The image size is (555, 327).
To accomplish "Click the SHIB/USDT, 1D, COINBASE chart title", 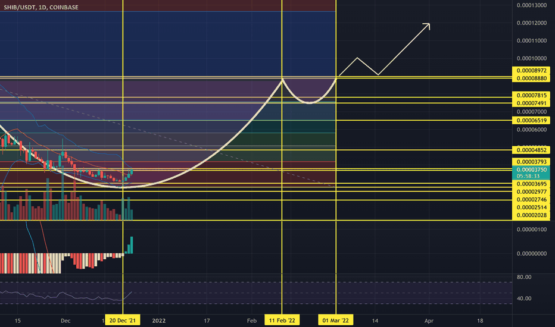I will click(41, 7).
